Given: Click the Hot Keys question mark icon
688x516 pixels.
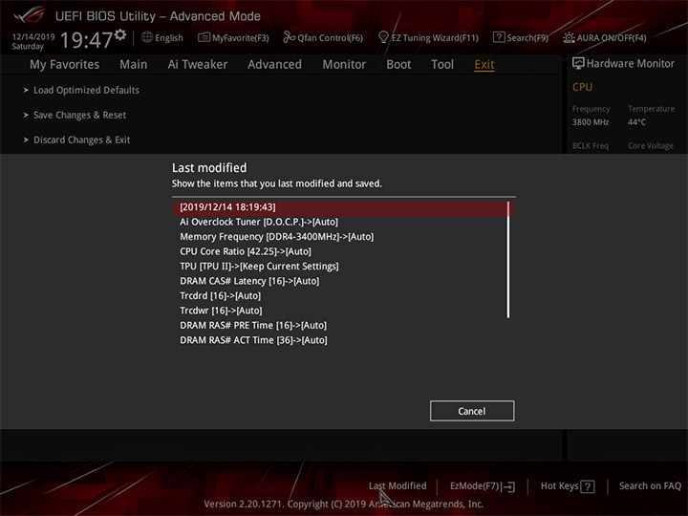Looking at the screenshot, I should pyautogui.click(x=588, y=486).
